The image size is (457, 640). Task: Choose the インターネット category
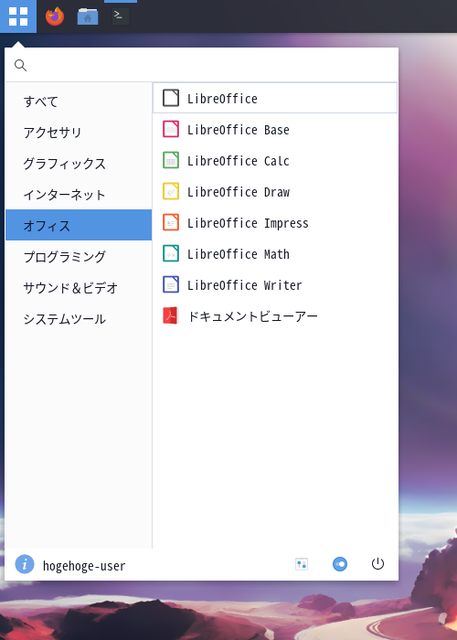(x=79, y=194)
